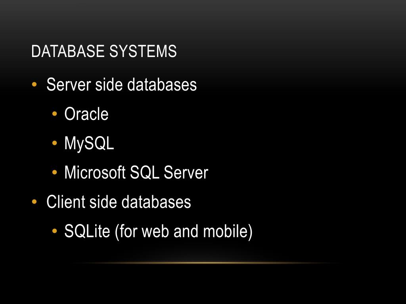The width and height of the screenshot is (406, 304).
Task: Click the orange bullet beside "Client side databases"
Action: [34, 201]
